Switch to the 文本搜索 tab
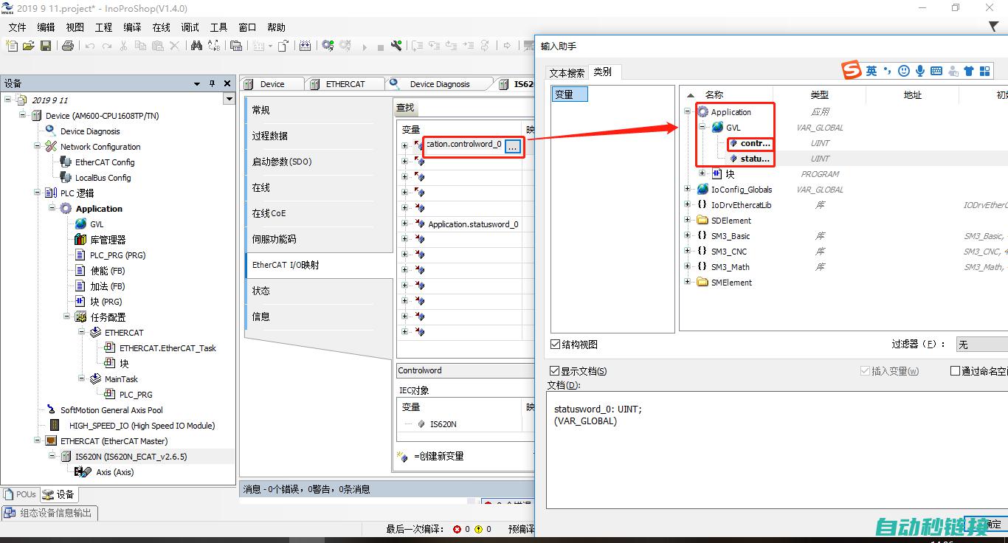 (x=567, y=72)
